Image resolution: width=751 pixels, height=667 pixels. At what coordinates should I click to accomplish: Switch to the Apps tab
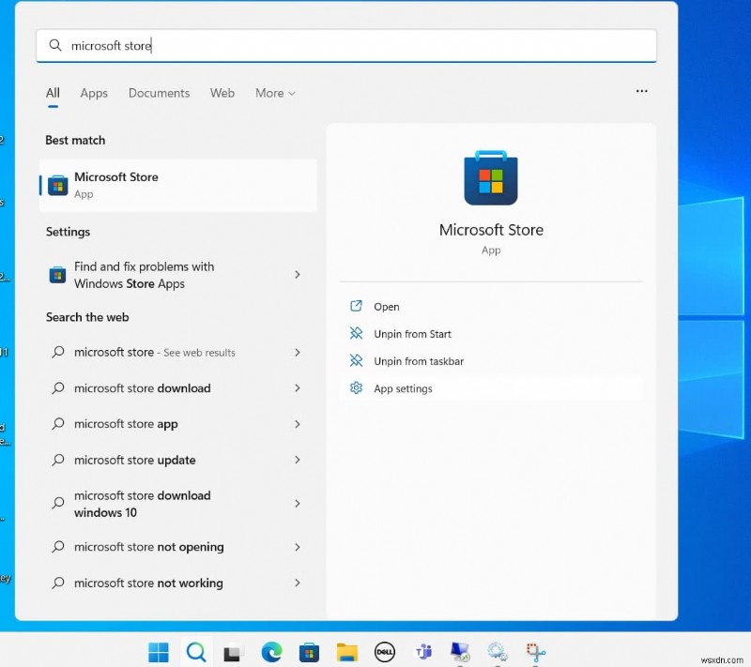click(93, 93)
